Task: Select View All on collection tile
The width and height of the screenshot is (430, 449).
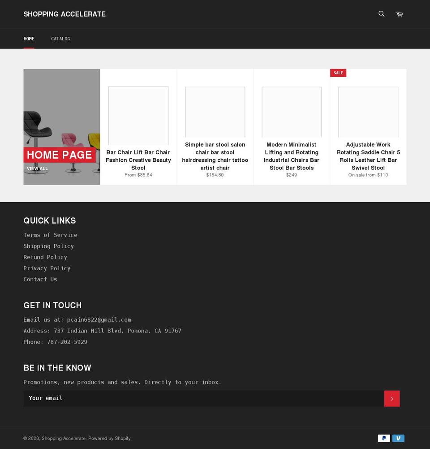Action: (37, 168)
